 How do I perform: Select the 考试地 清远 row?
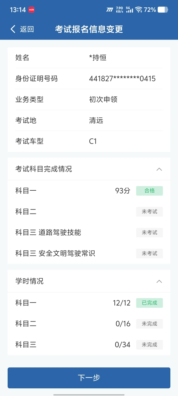pos(89,120)
